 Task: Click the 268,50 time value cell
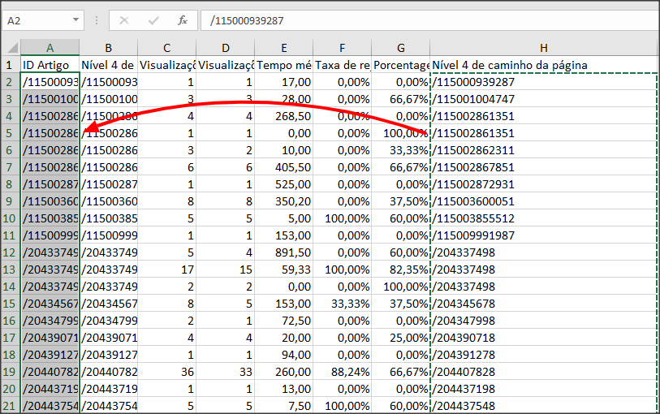click(x=283, y=116)
